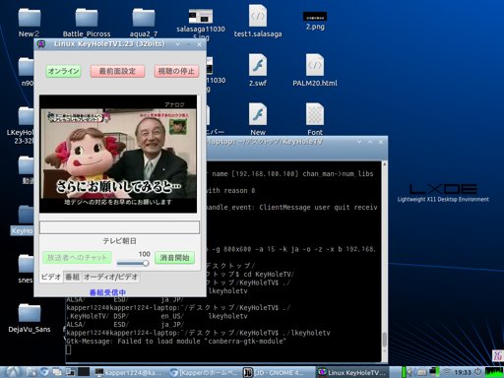The height and width of the screenshot is (378, 504).
Task: Click the text field below the video
Action: tap(119, 227)
